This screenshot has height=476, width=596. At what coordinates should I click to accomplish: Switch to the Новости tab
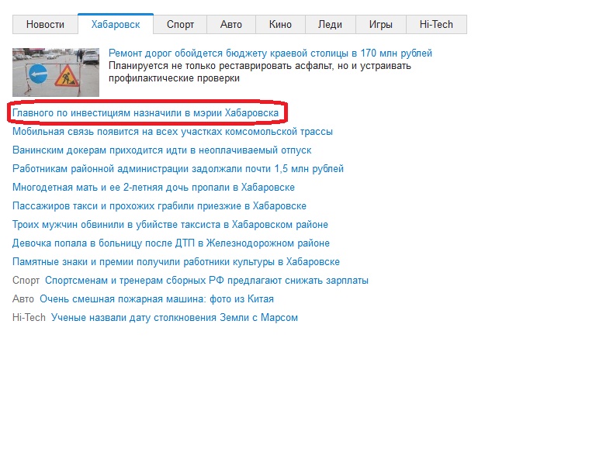[x=45, y=25]
